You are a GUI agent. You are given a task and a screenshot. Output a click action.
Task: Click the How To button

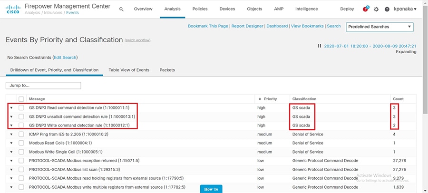pos(211,189)
